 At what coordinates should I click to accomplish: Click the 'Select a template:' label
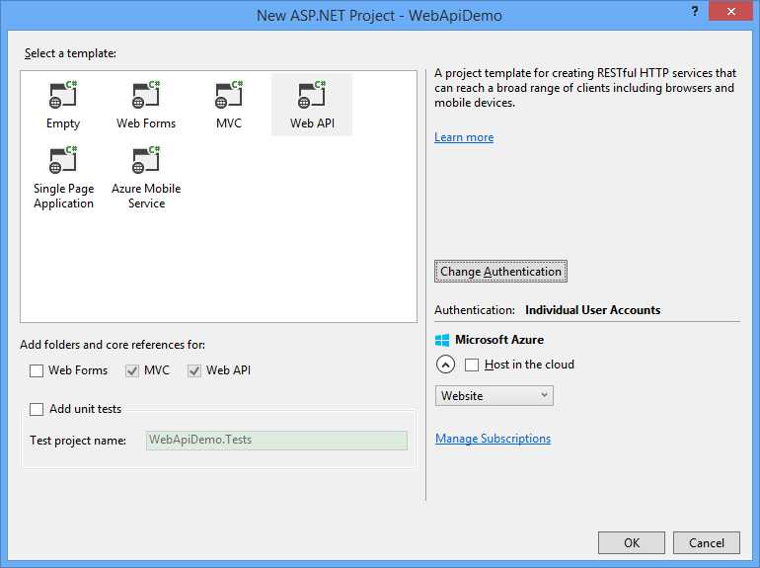point(70,53)
